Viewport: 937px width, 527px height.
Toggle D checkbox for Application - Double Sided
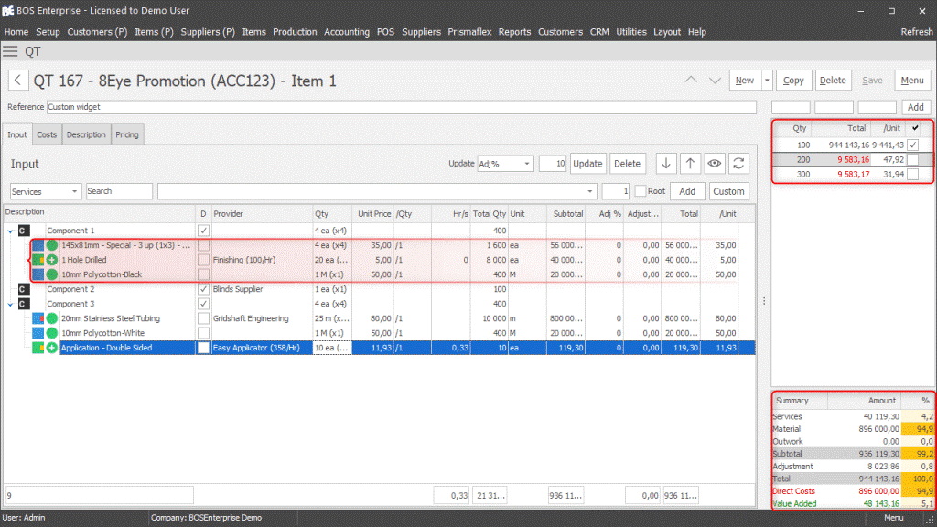tap(203, 348)
